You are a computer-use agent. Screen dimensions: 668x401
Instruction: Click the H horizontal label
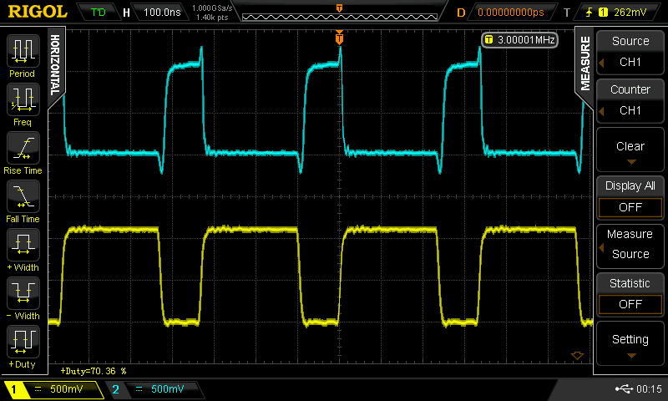[x=126, y=13]
